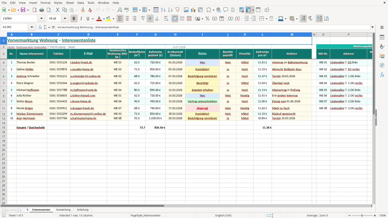Open Borders dropdown arrow
The height and width of the screenshot is (218, 388).
(x=266, y=19)
